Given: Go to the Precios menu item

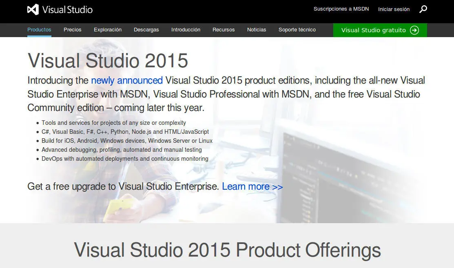Looking at the screenshot, I should click(72, 29).
